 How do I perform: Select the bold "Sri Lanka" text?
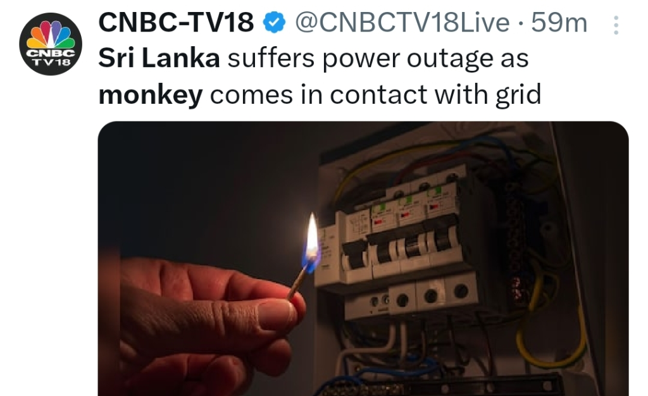click(x=159, y=59)
